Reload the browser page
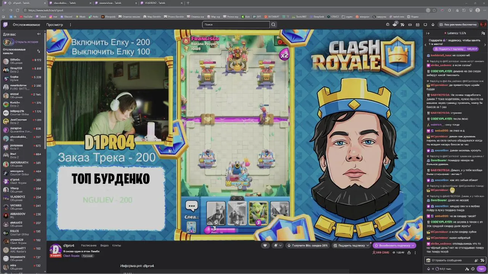488x274 pixels. pos(18,10)
